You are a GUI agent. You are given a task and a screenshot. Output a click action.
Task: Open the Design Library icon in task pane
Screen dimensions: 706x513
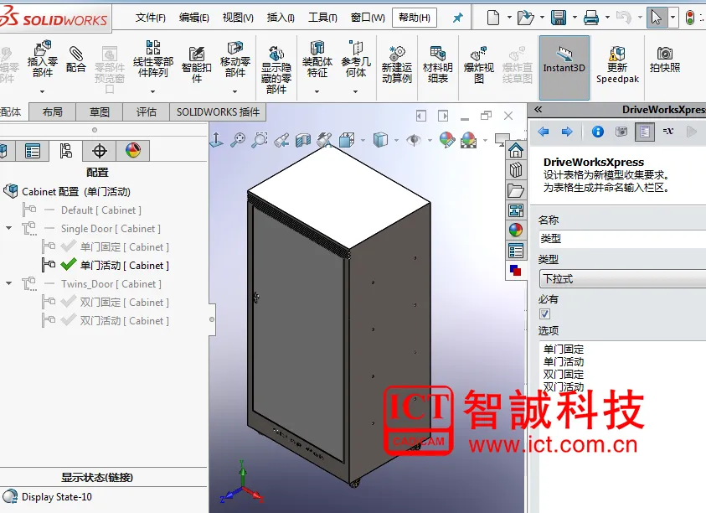point(516,170)
